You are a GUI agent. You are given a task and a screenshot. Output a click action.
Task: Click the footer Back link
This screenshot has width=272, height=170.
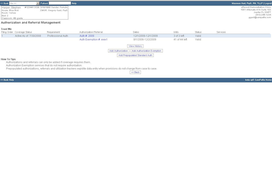coord(5,80)
